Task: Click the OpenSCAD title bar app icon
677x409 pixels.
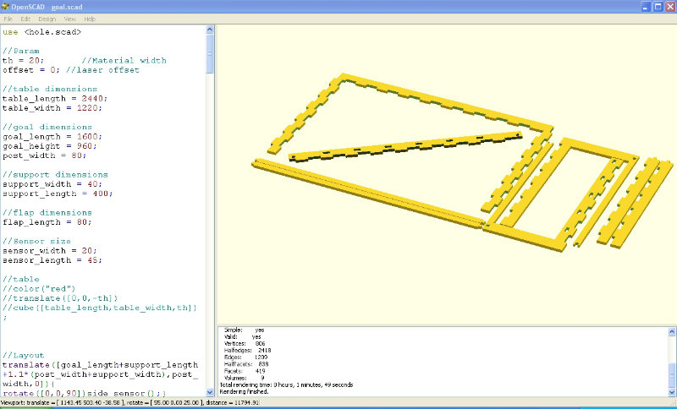Action: click(x=5, y=7)
